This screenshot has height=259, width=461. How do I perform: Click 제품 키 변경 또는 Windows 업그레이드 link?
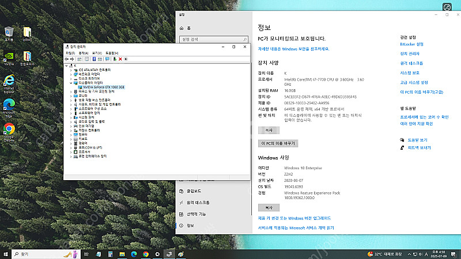coord(294,218)
